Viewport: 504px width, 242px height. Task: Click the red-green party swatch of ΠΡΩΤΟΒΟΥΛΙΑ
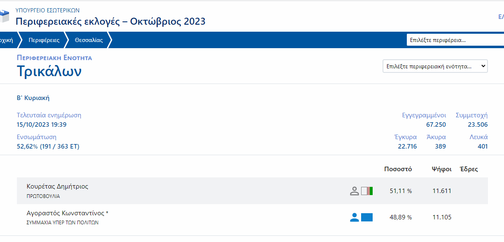[367, 191]
